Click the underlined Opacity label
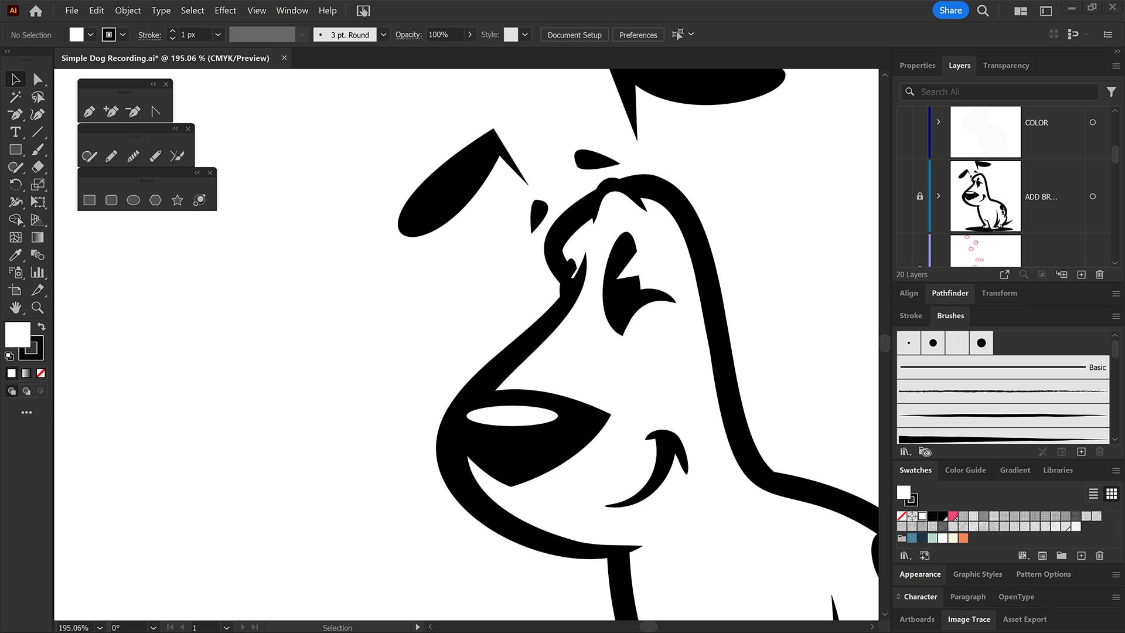 408,35
